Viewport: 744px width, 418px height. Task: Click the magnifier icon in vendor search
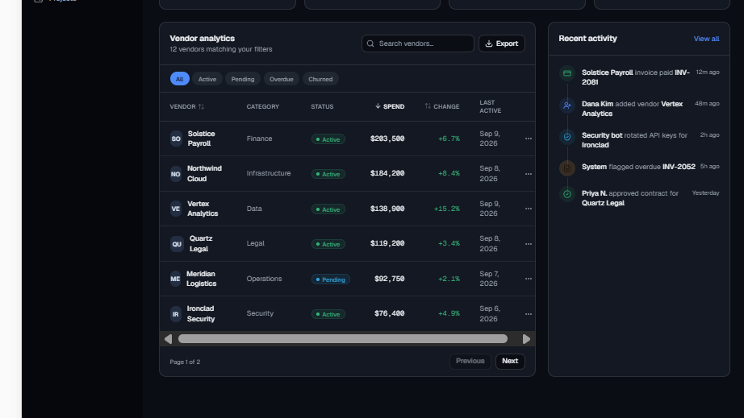[370, 43]
